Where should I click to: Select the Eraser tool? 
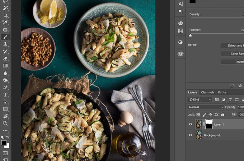tap(5, 58)
